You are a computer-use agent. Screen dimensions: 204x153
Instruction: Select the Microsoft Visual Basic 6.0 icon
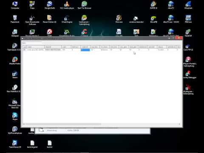pos(14,103)
